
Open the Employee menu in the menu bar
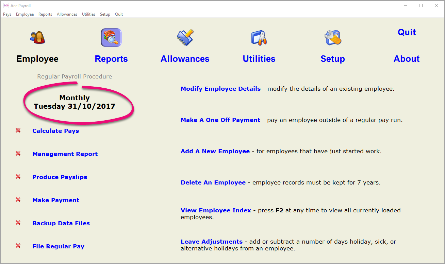[x=24, y=14]
